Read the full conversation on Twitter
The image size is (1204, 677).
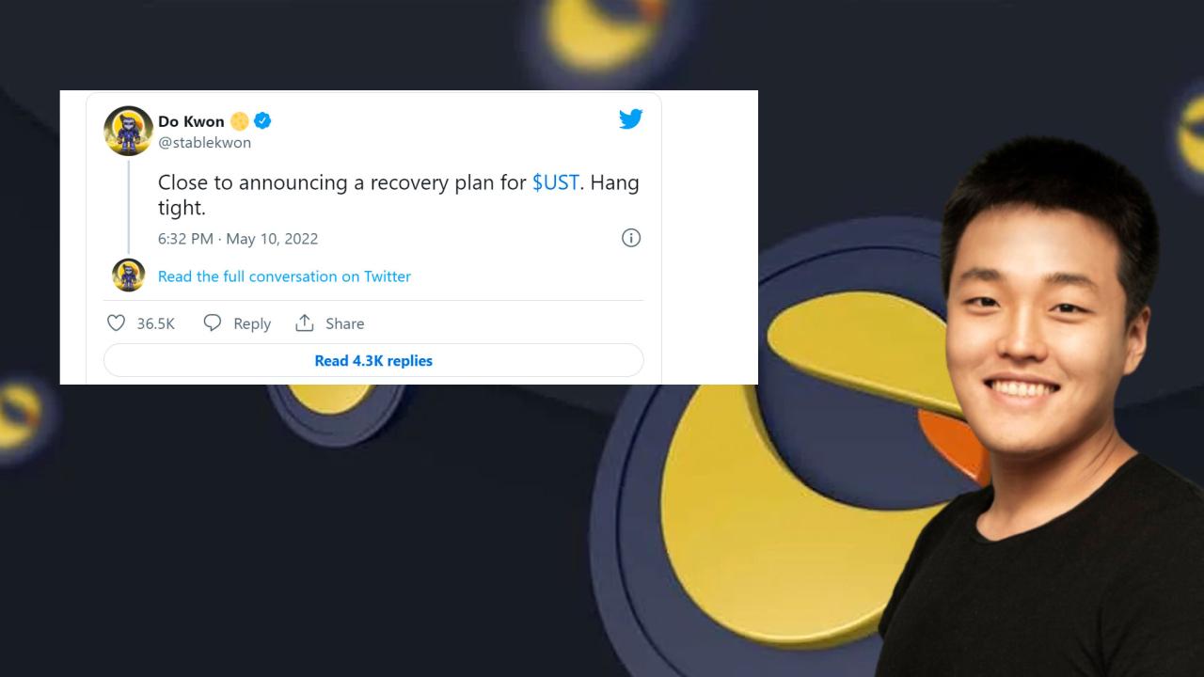[x=284, y=276]
